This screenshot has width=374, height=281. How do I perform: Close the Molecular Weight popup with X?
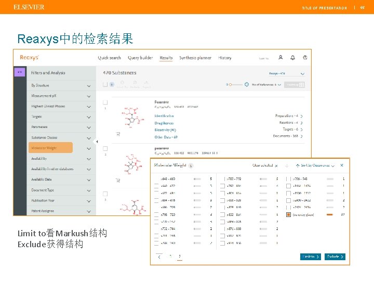coord(342,165)
